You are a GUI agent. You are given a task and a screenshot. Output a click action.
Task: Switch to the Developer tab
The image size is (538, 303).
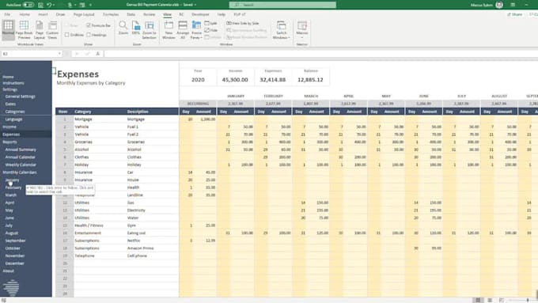pyautogui.click(x=200, y=14)
